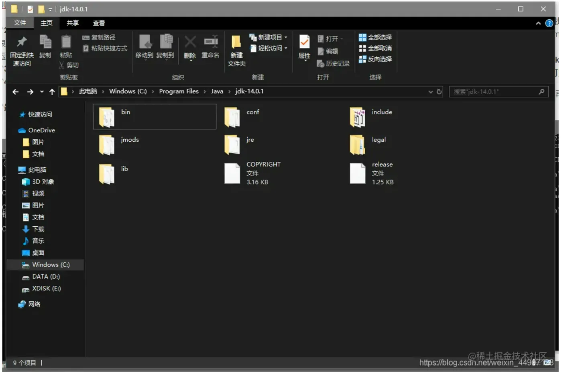Viewport: 562px width, 372px height.
Task: Click Java in the address bar
Action: (x=217, y=91)
